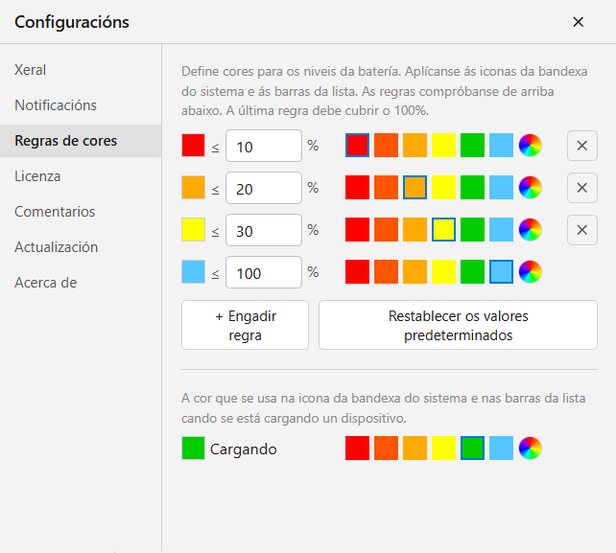
Task: Edit the 100 percent threshold field
Action: pos(264,272)
